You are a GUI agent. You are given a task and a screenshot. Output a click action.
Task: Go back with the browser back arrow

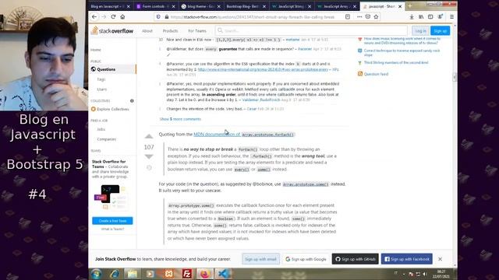pyautogui.click(x=94, y=17)
